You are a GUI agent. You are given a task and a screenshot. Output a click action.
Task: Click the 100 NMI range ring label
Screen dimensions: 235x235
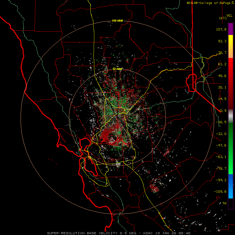click(x=117, y=21)
